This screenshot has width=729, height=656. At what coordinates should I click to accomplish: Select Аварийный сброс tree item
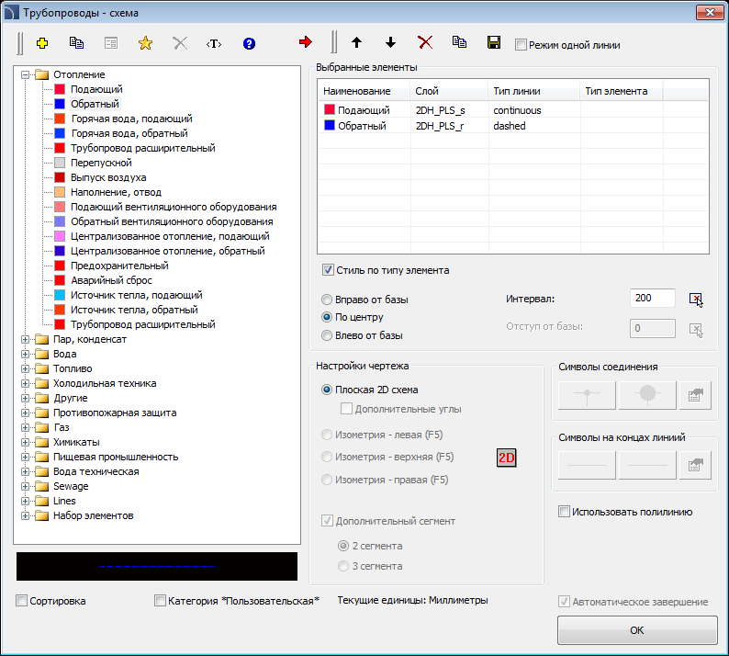pos(112,280)
